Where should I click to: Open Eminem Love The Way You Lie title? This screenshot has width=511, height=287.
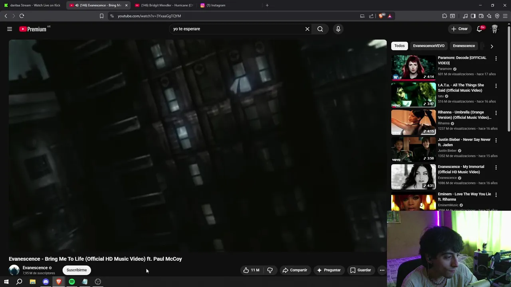click(x=464, y=197)
